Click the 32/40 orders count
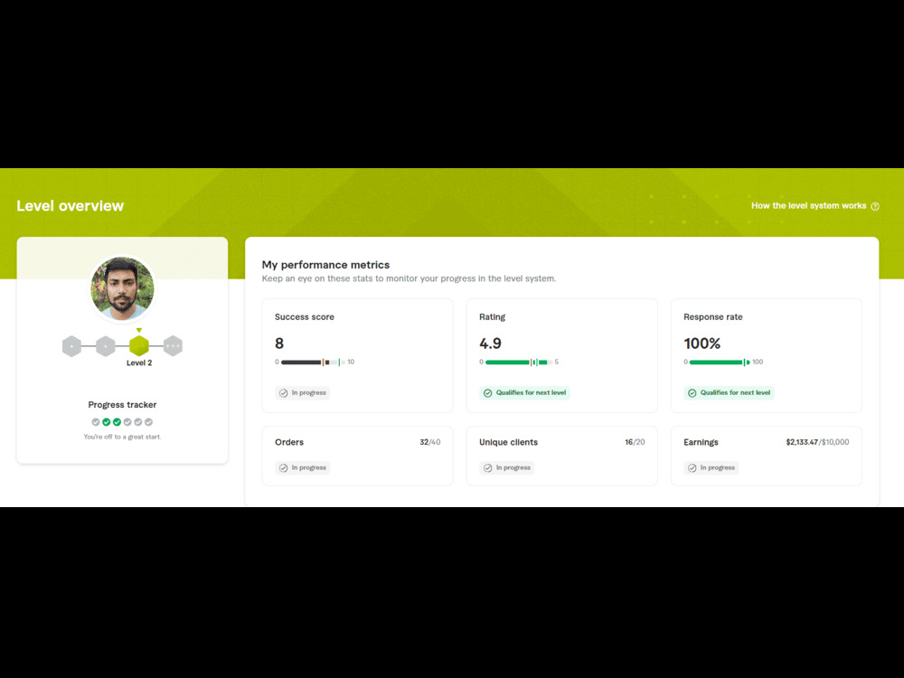The width and height of the screenshot is (904, 678). coord(430,442)
